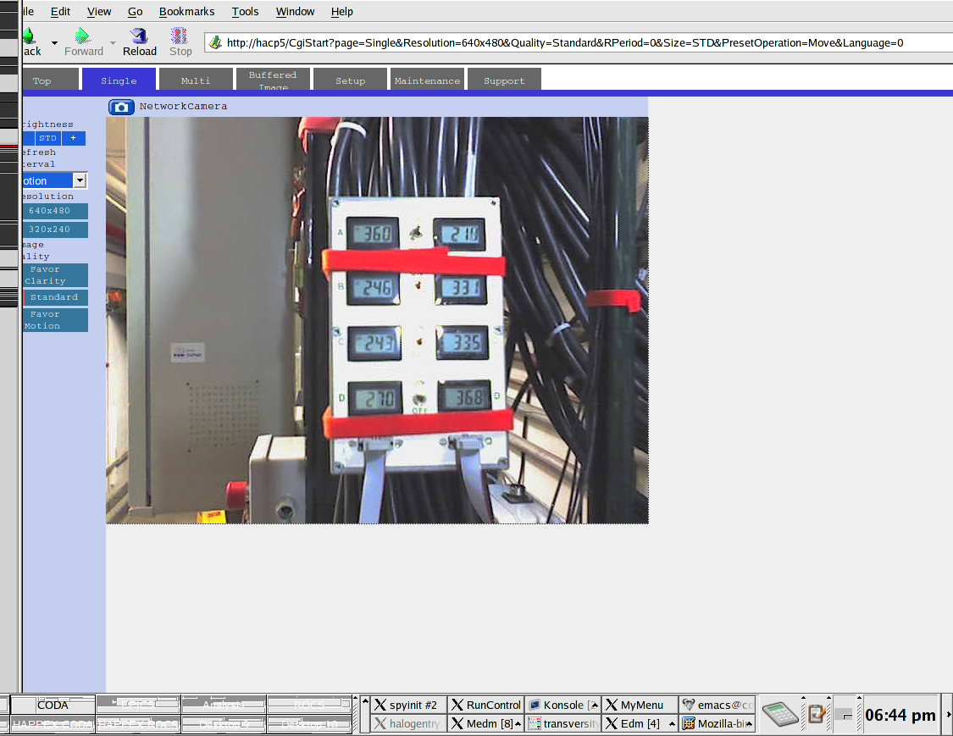This screenshot has height=736, width=953.
Task: Switch to the RunControl window
Action: (485, 705)
